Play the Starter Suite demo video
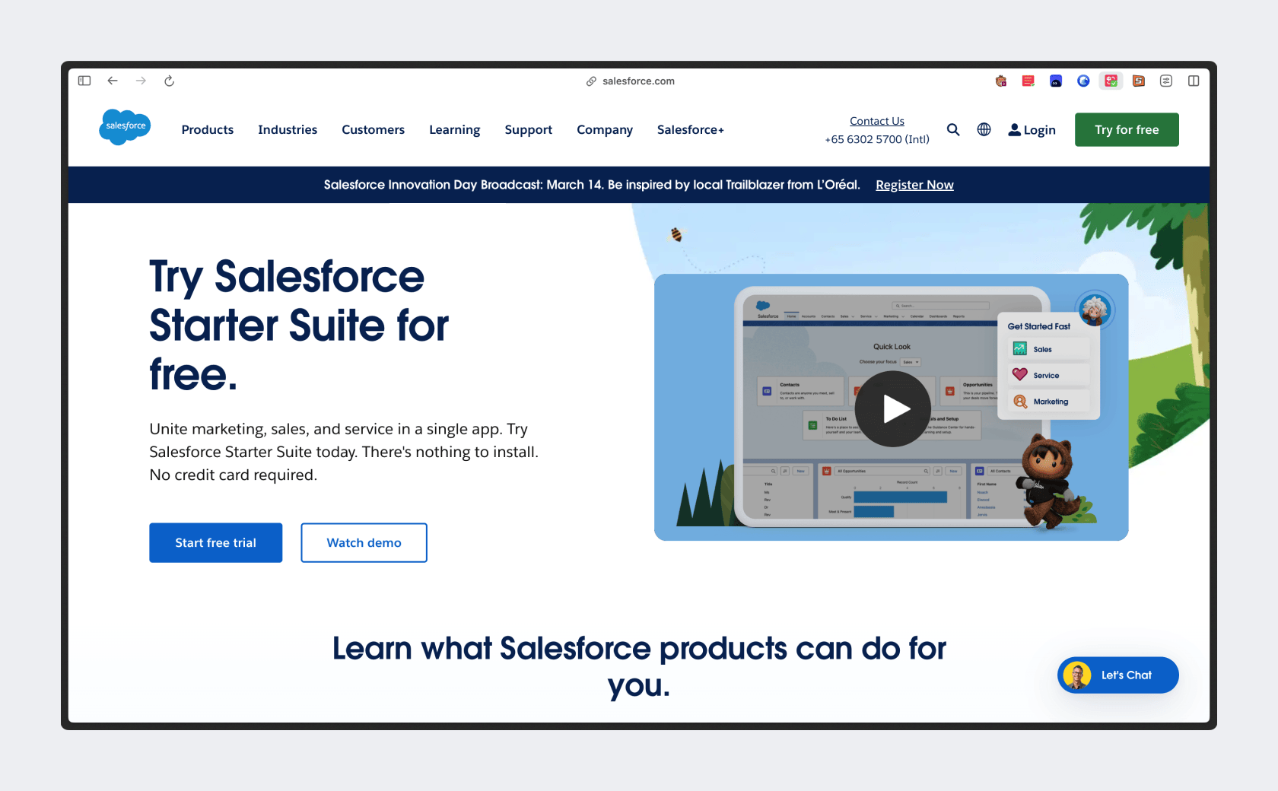Image resolution: width=1278 pixels, height=791 pixels. pos(893,409)
